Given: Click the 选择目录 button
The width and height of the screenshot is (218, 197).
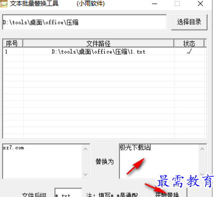Looking at the screenshot, I should (x=189, y=22).
